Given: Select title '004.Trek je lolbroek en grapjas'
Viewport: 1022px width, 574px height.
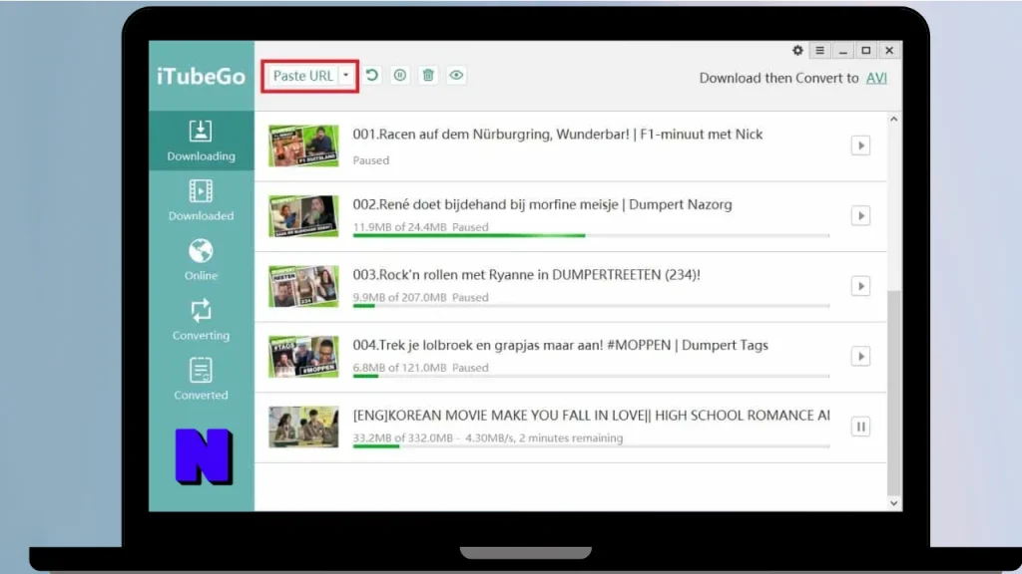Looking at the screenshot, I should tap(454, 345).
